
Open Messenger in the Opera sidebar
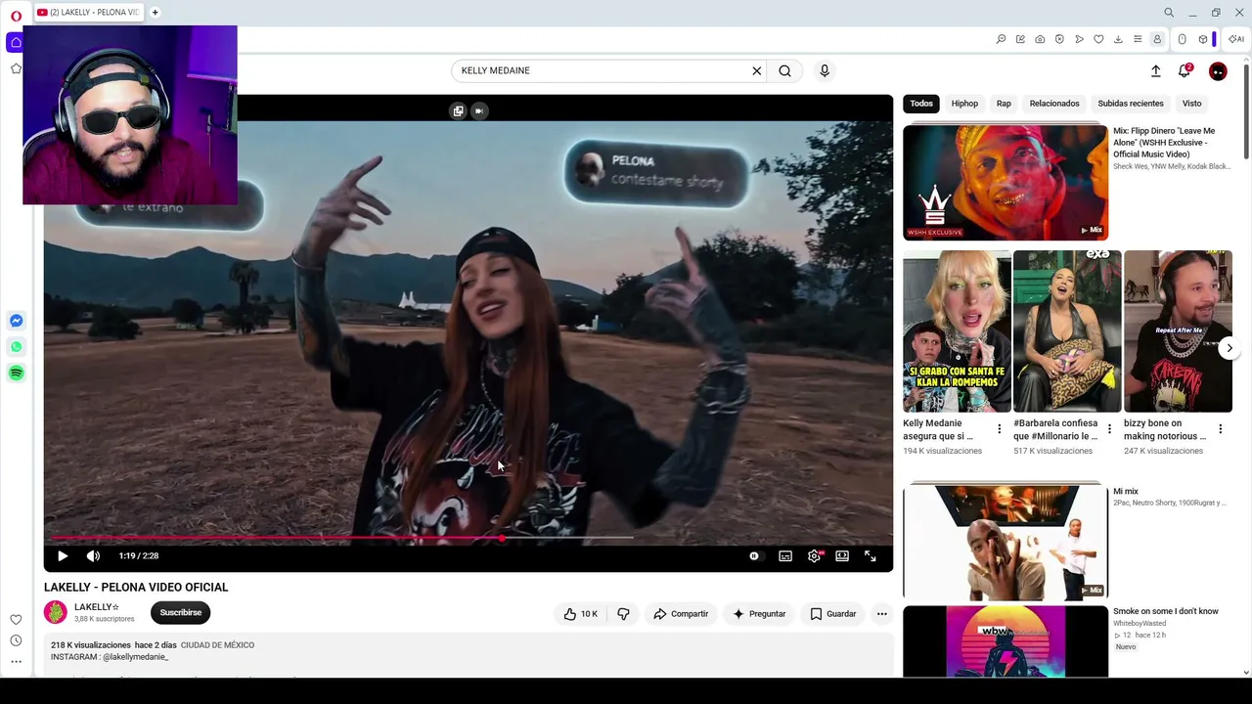click(16, 321)
